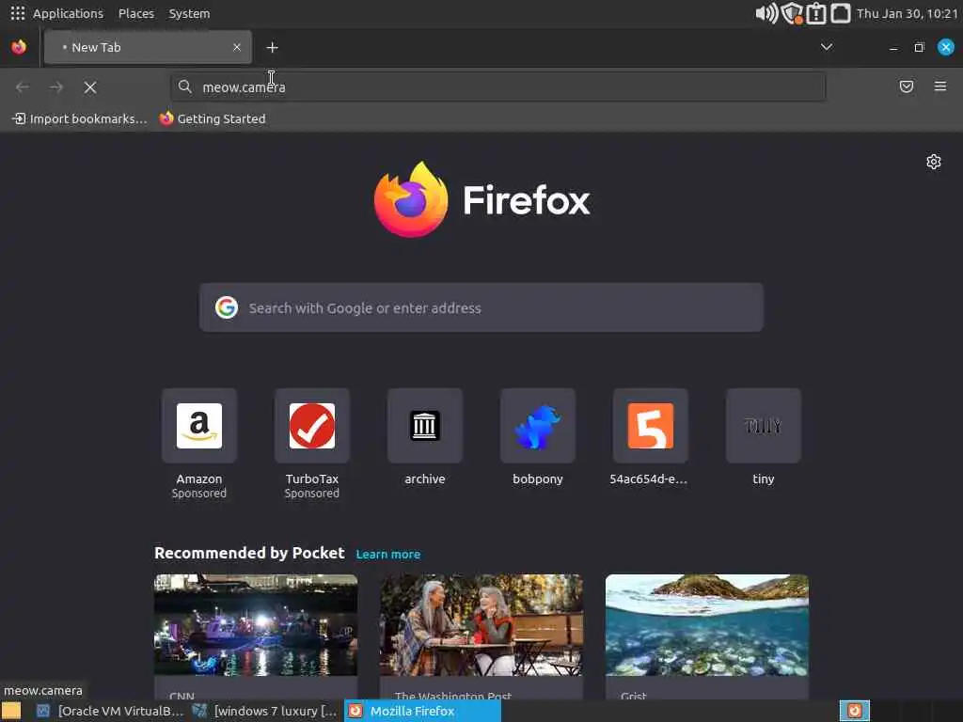963x722 pixels.
Task: Open the Places menu
Action: 136,13
